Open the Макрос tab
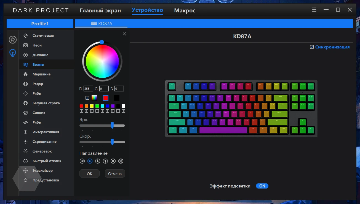Viewport: 360px width, 204px height. (185, 11)
